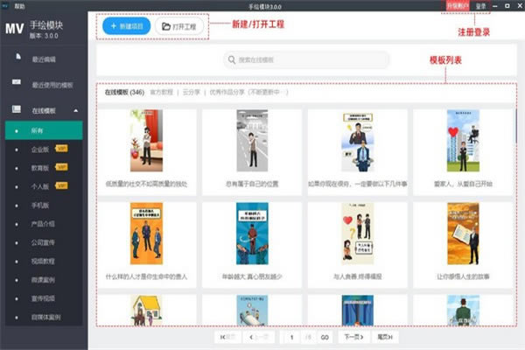
Task: Click the 在线模板 sidebar icon
Action: tap(17, 108)
